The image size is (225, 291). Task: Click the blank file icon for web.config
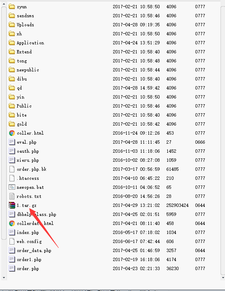12,241
